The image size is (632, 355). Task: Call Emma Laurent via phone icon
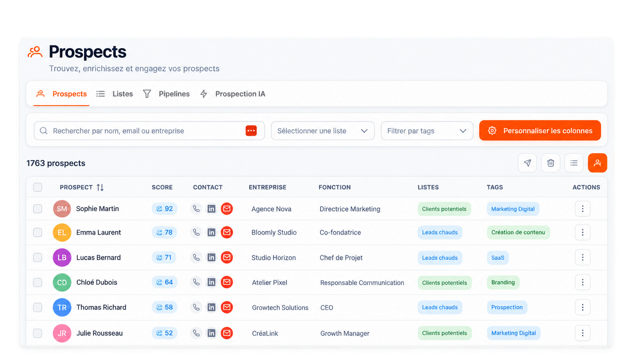pos(196,232)
